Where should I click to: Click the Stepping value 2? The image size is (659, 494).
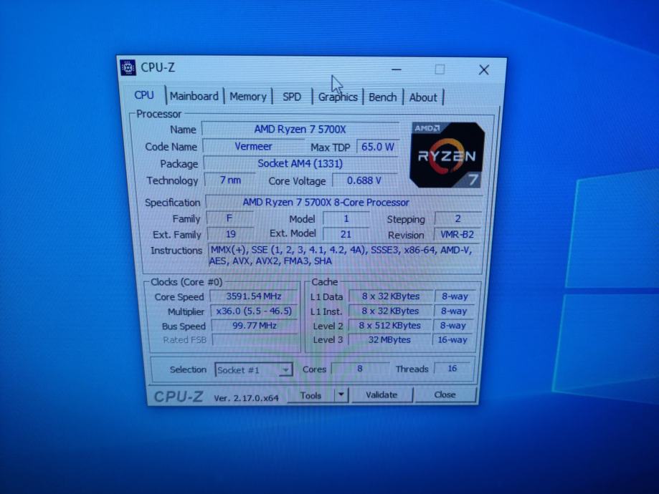tap(457, 218)
